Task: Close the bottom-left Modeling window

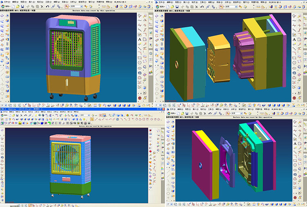Action: (x=163, y=109)
